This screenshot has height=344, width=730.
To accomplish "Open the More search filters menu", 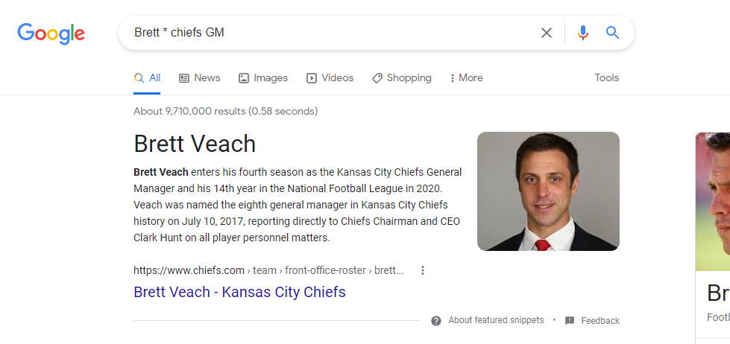I will [x=466, y=78].
